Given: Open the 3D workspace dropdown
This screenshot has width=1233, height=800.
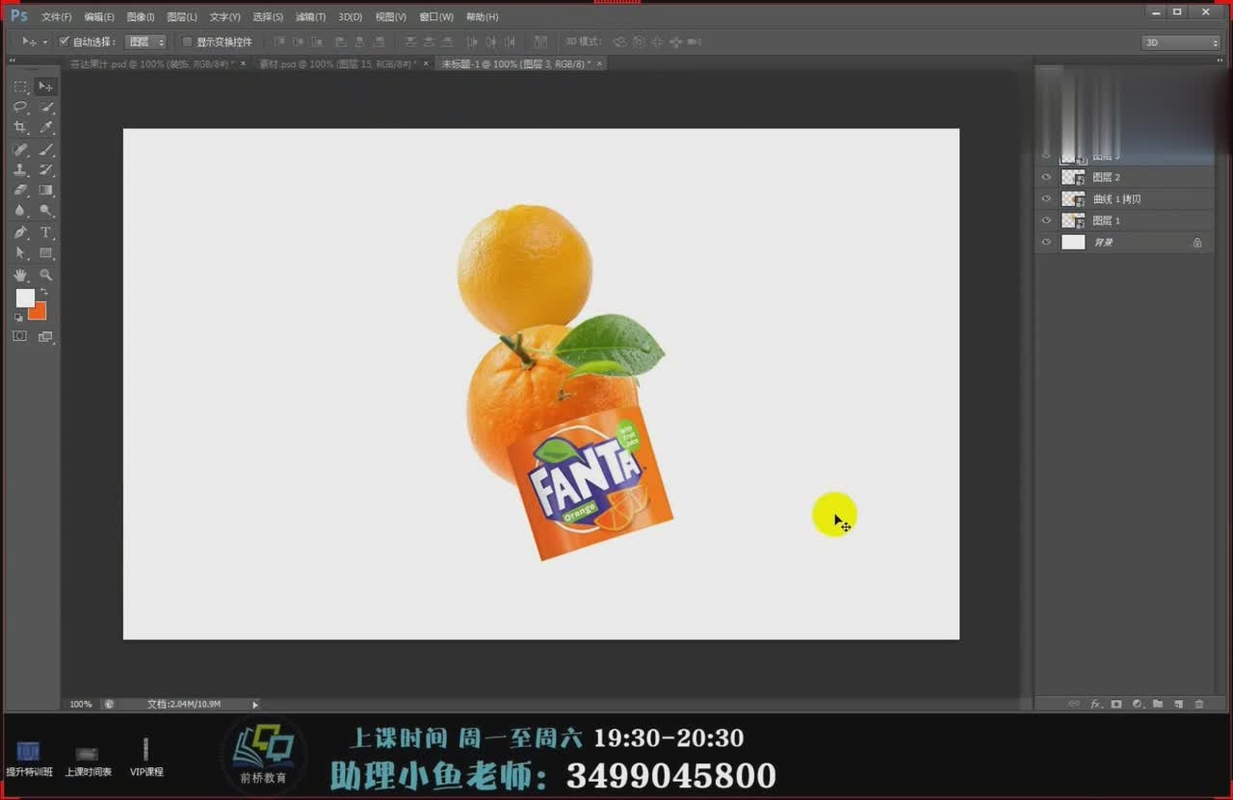Looking at the screenshot, I should click(x=1181, y=42).
